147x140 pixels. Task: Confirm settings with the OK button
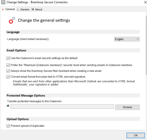[136, 135]
